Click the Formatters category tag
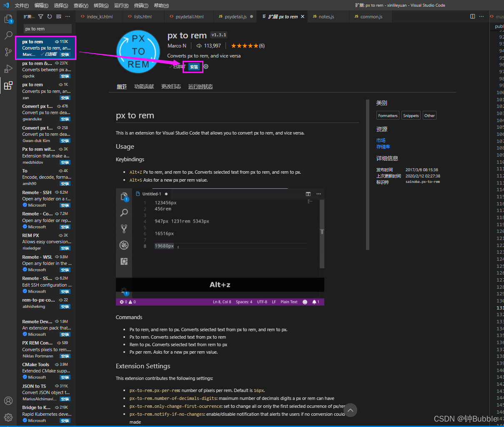Screen dimensions: 504x427 coord(388,116)
